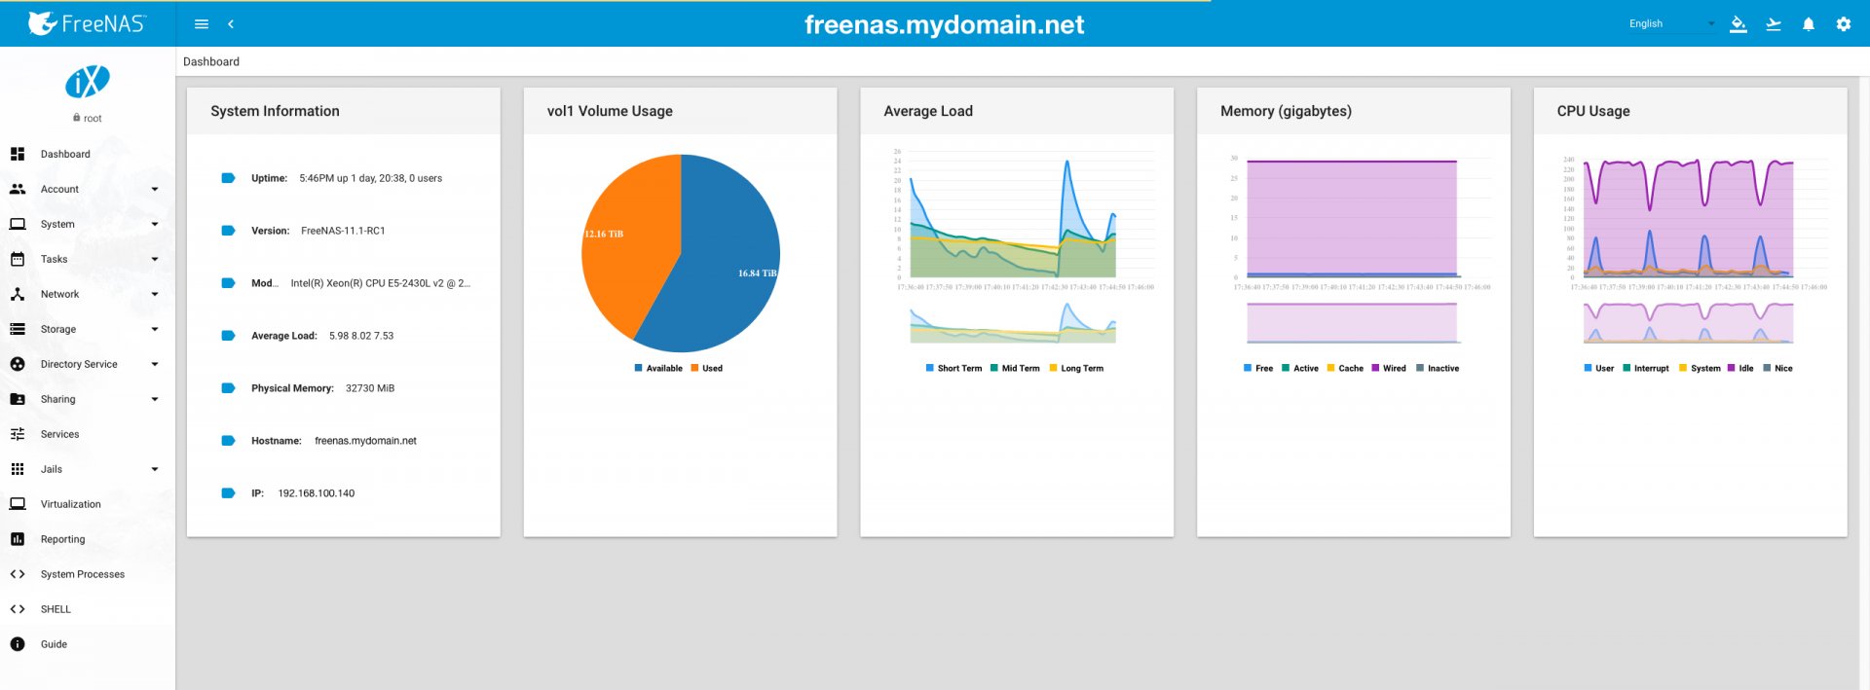Click the System Processes code icon

(18, 574)
